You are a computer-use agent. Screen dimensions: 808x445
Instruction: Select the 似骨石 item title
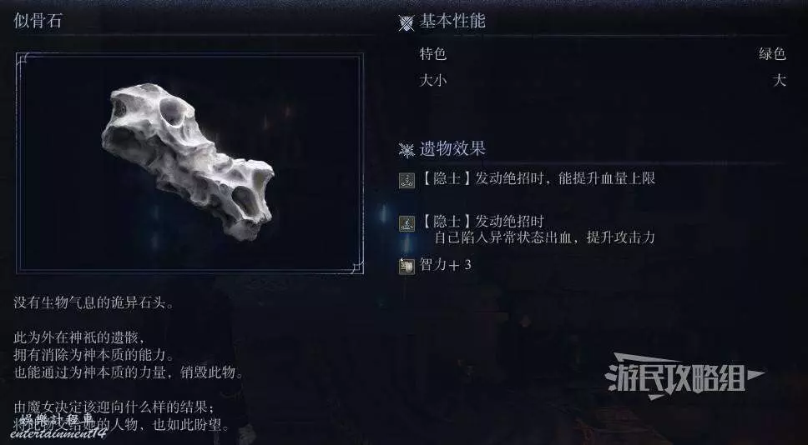tap(38, 21)
